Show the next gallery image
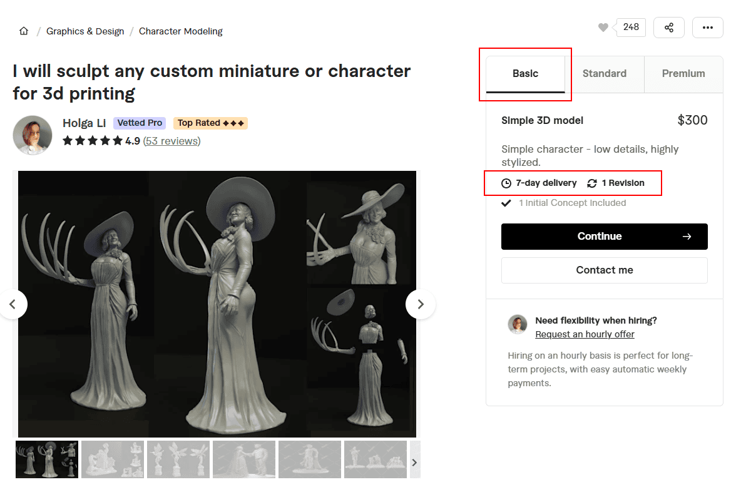Screen dimensions: 731x497 coord(421,304)
